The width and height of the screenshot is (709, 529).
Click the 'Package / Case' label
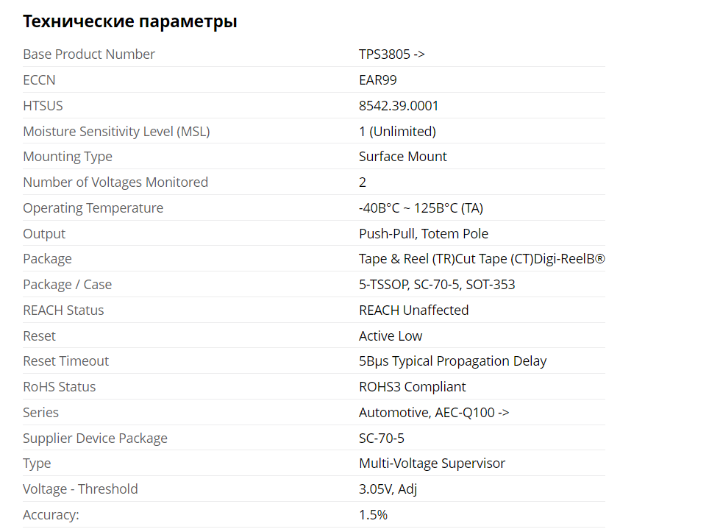(x=68, y=285)
